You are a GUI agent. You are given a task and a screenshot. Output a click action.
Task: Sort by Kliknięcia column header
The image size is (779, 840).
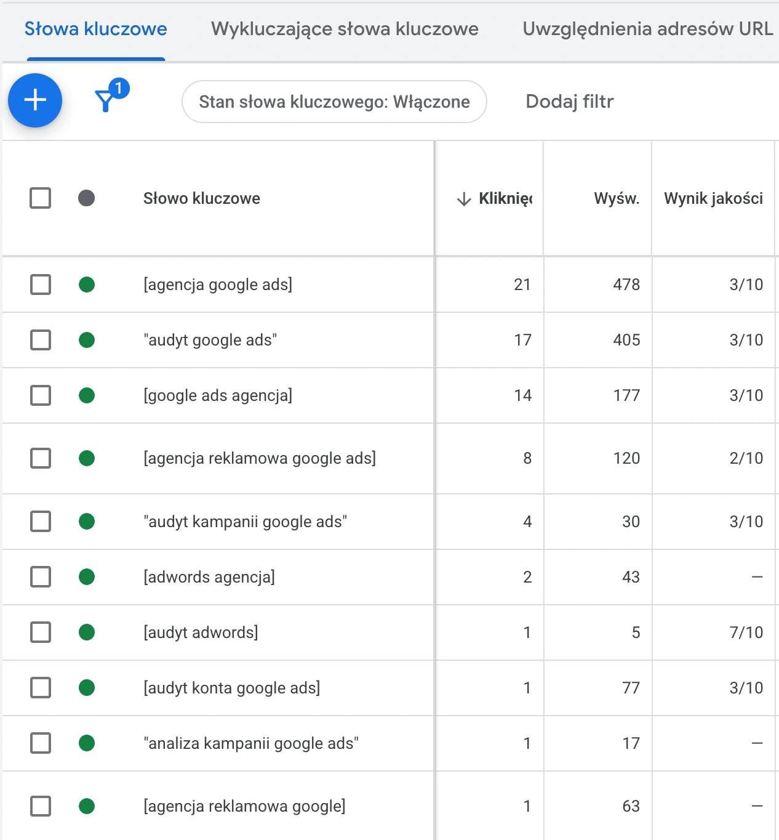pyautogui.click(x=505, y=198)
